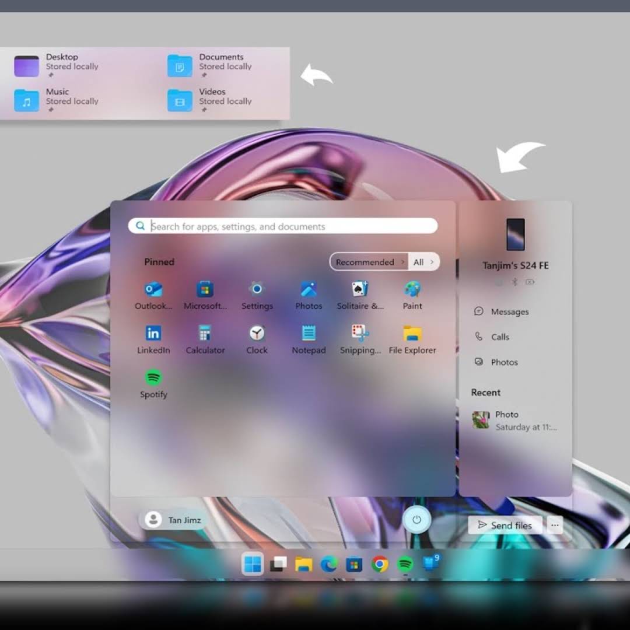
Task: Open the Documents folder stored locally
Action: [210, 65]
